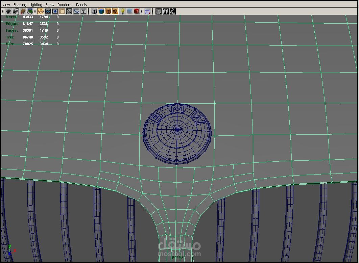Enable the field chart overlay
Viewport: 359px width, 263px height.
coord(69,11)
